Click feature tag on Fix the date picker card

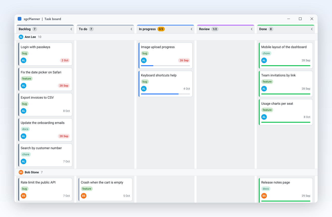pos(27,79)
